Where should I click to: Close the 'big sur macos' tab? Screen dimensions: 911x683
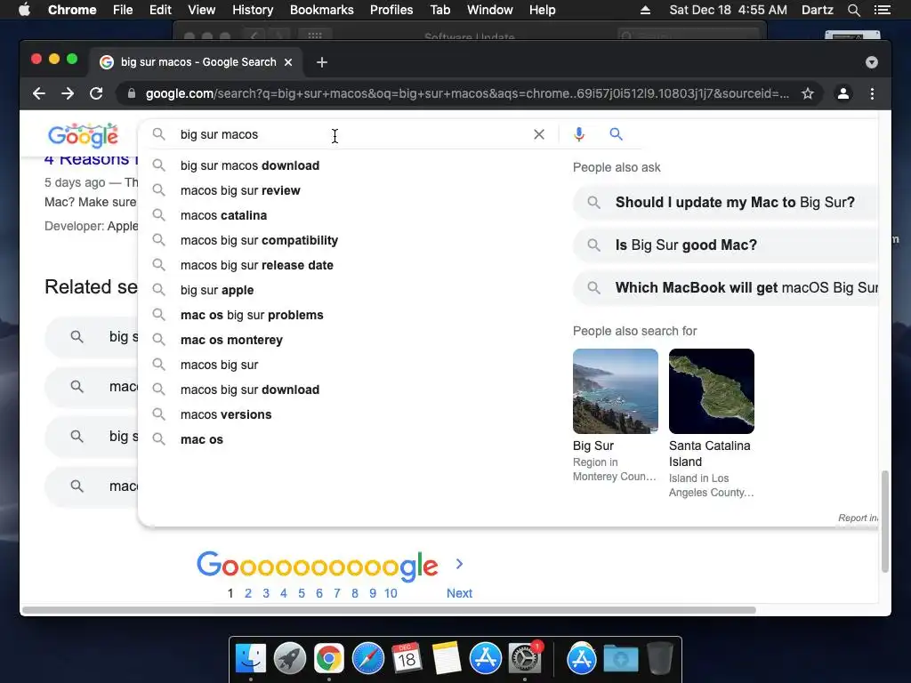coord(288,62)
